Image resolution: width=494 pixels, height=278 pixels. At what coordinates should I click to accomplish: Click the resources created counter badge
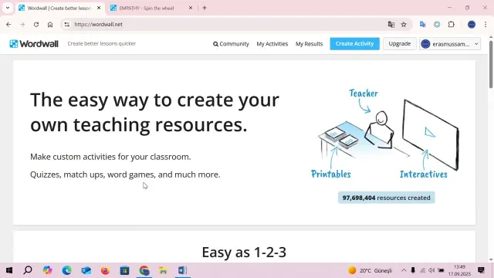[386, 198]
